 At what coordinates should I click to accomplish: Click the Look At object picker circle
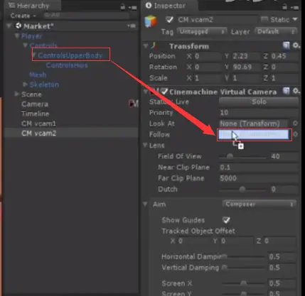(x=295, y=124)
